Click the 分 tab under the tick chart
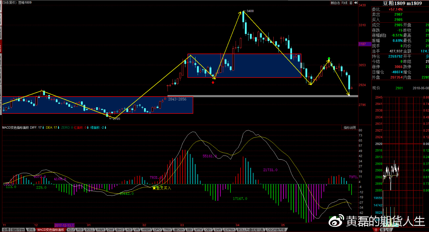Screen dimensions: 429x232 tap(376, 230)
